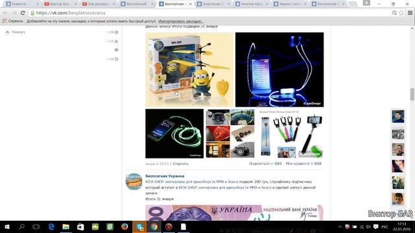Switch to the Как раскрут YouTube tab
415x233 pixels.
click(98, 4)
